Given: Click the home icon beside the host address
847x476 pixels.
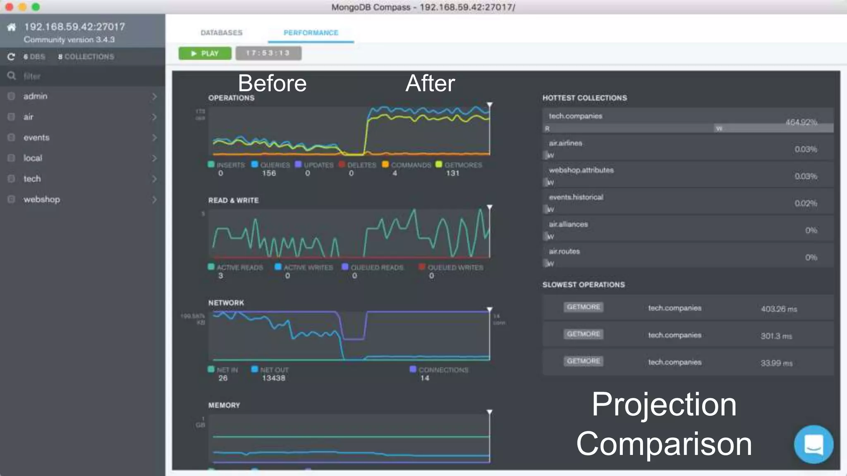Looking at the screenshot, I should (x=12, y=27).
